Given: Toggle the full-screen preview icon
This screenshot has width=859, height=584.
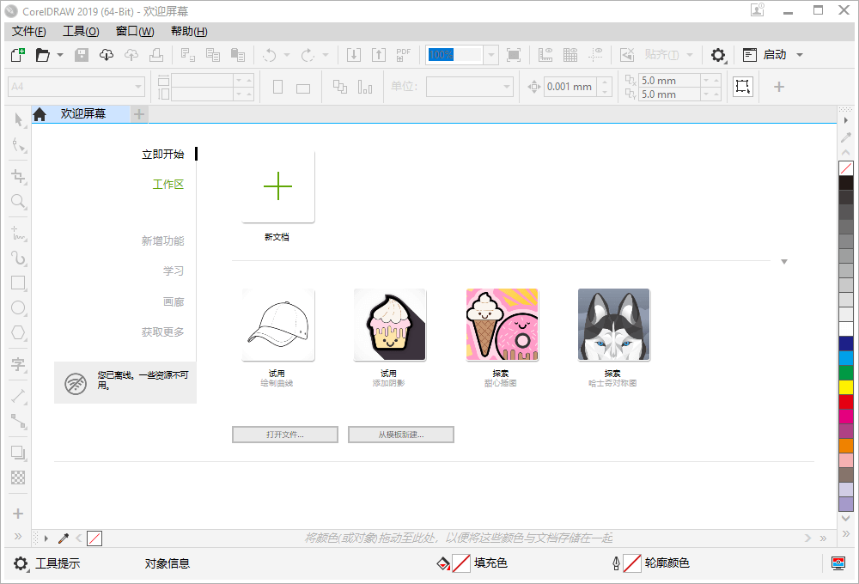Looking at the screenshot, I should [x=514, y=54].
